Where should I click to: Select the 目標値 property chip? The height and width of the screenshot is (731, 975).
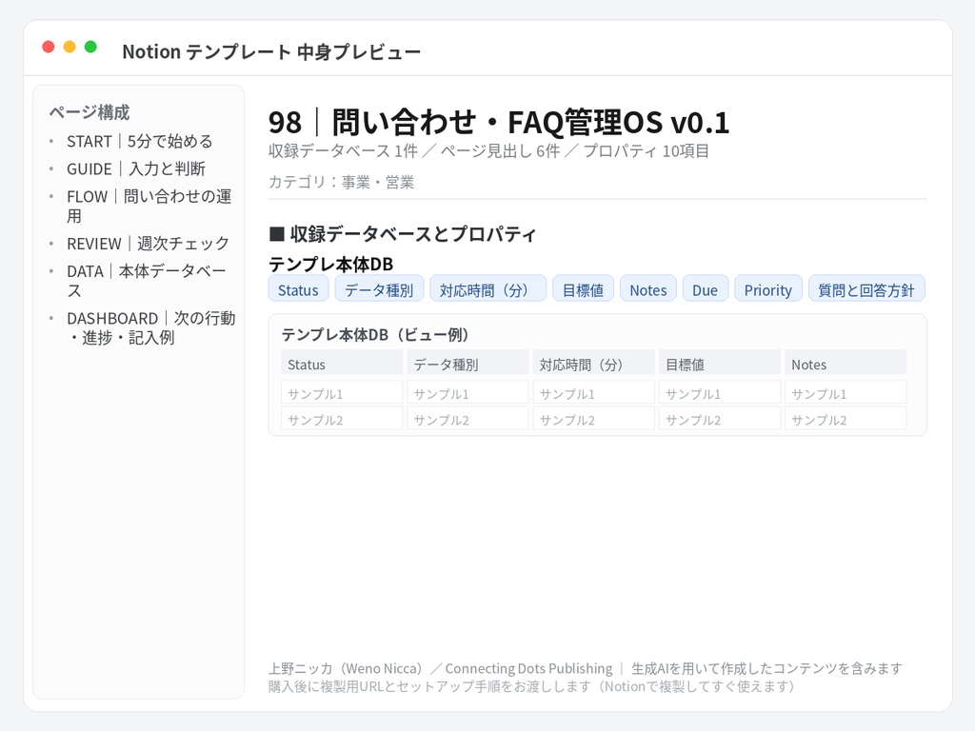tap(584, 289)
